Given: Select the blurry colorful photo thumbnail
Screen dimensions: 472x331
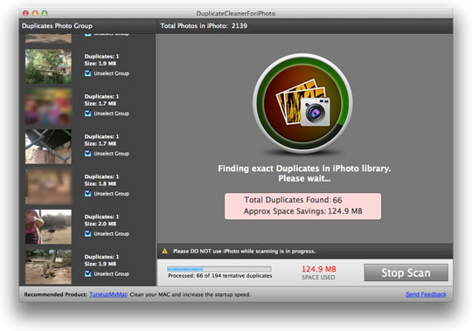Looking at the screenshot, I should (48, 107).
